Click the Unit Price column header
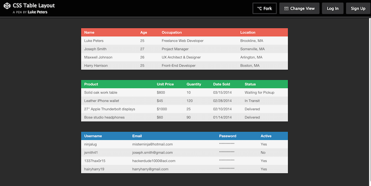This screenshot has height=186, width=371. pos(165,84)
